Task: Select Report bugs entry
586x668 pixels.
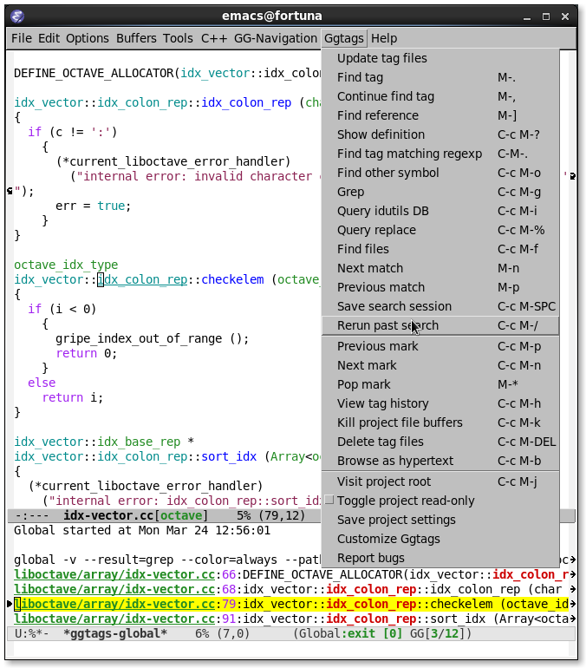Action: pos(440,558)
